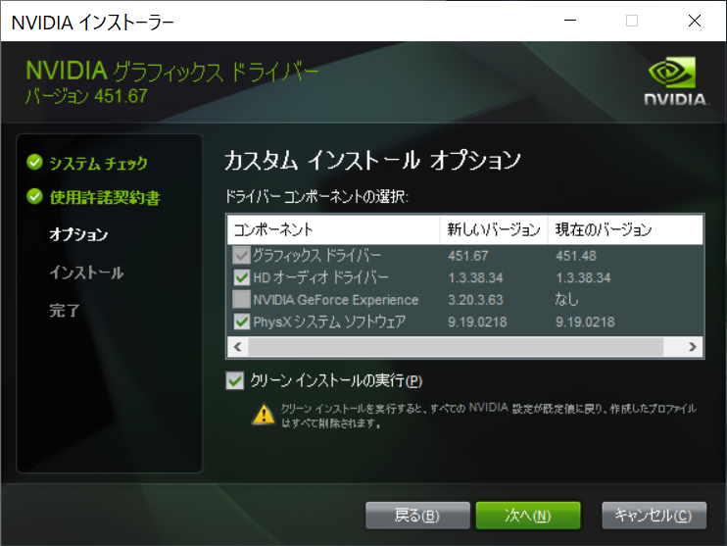Uncheck the HD オーディオ ドライバー checkbox

point(241,277)
